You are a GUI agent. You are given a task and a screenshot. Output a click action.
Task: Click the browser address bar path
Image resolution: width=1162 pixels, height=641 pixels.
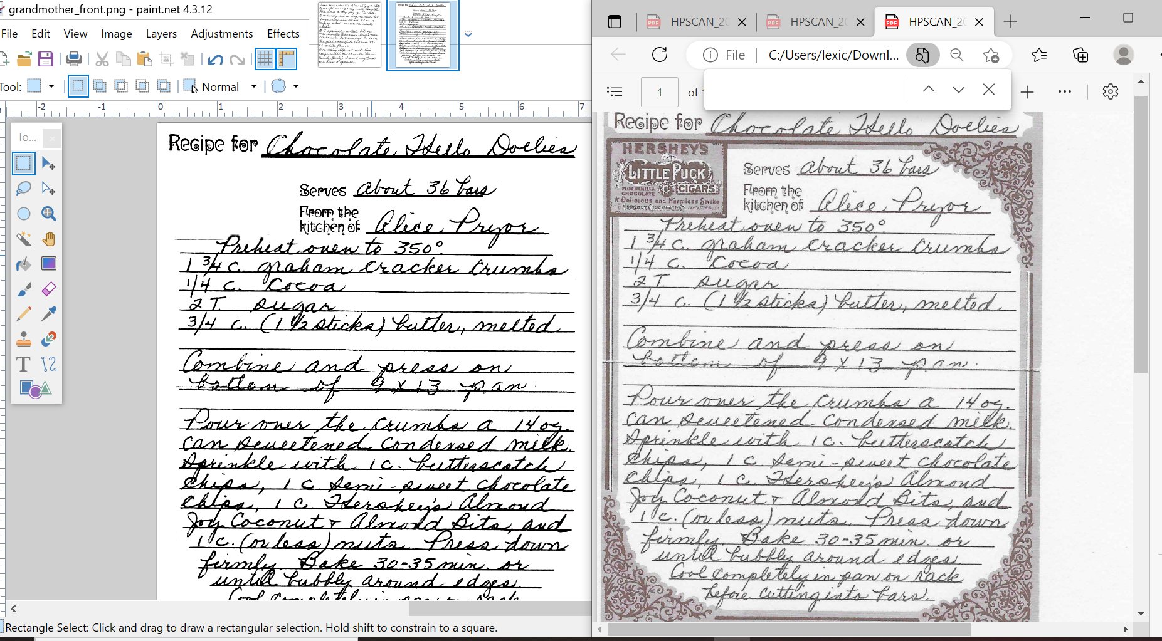[x=833, y=55]
